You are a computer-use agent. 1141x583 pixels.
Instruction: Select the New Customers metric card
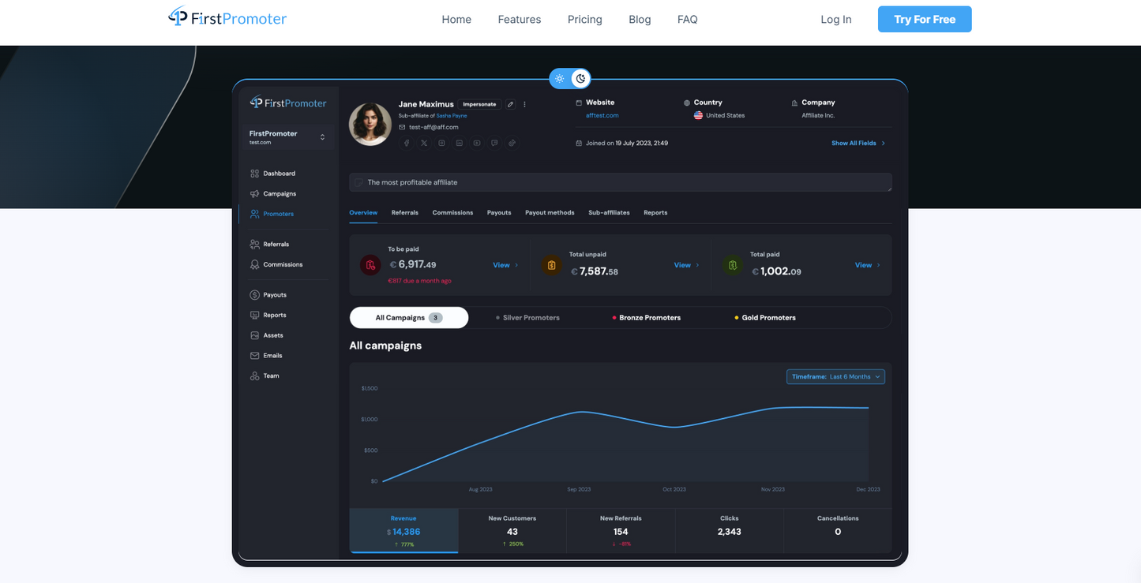tap(512, 531)
